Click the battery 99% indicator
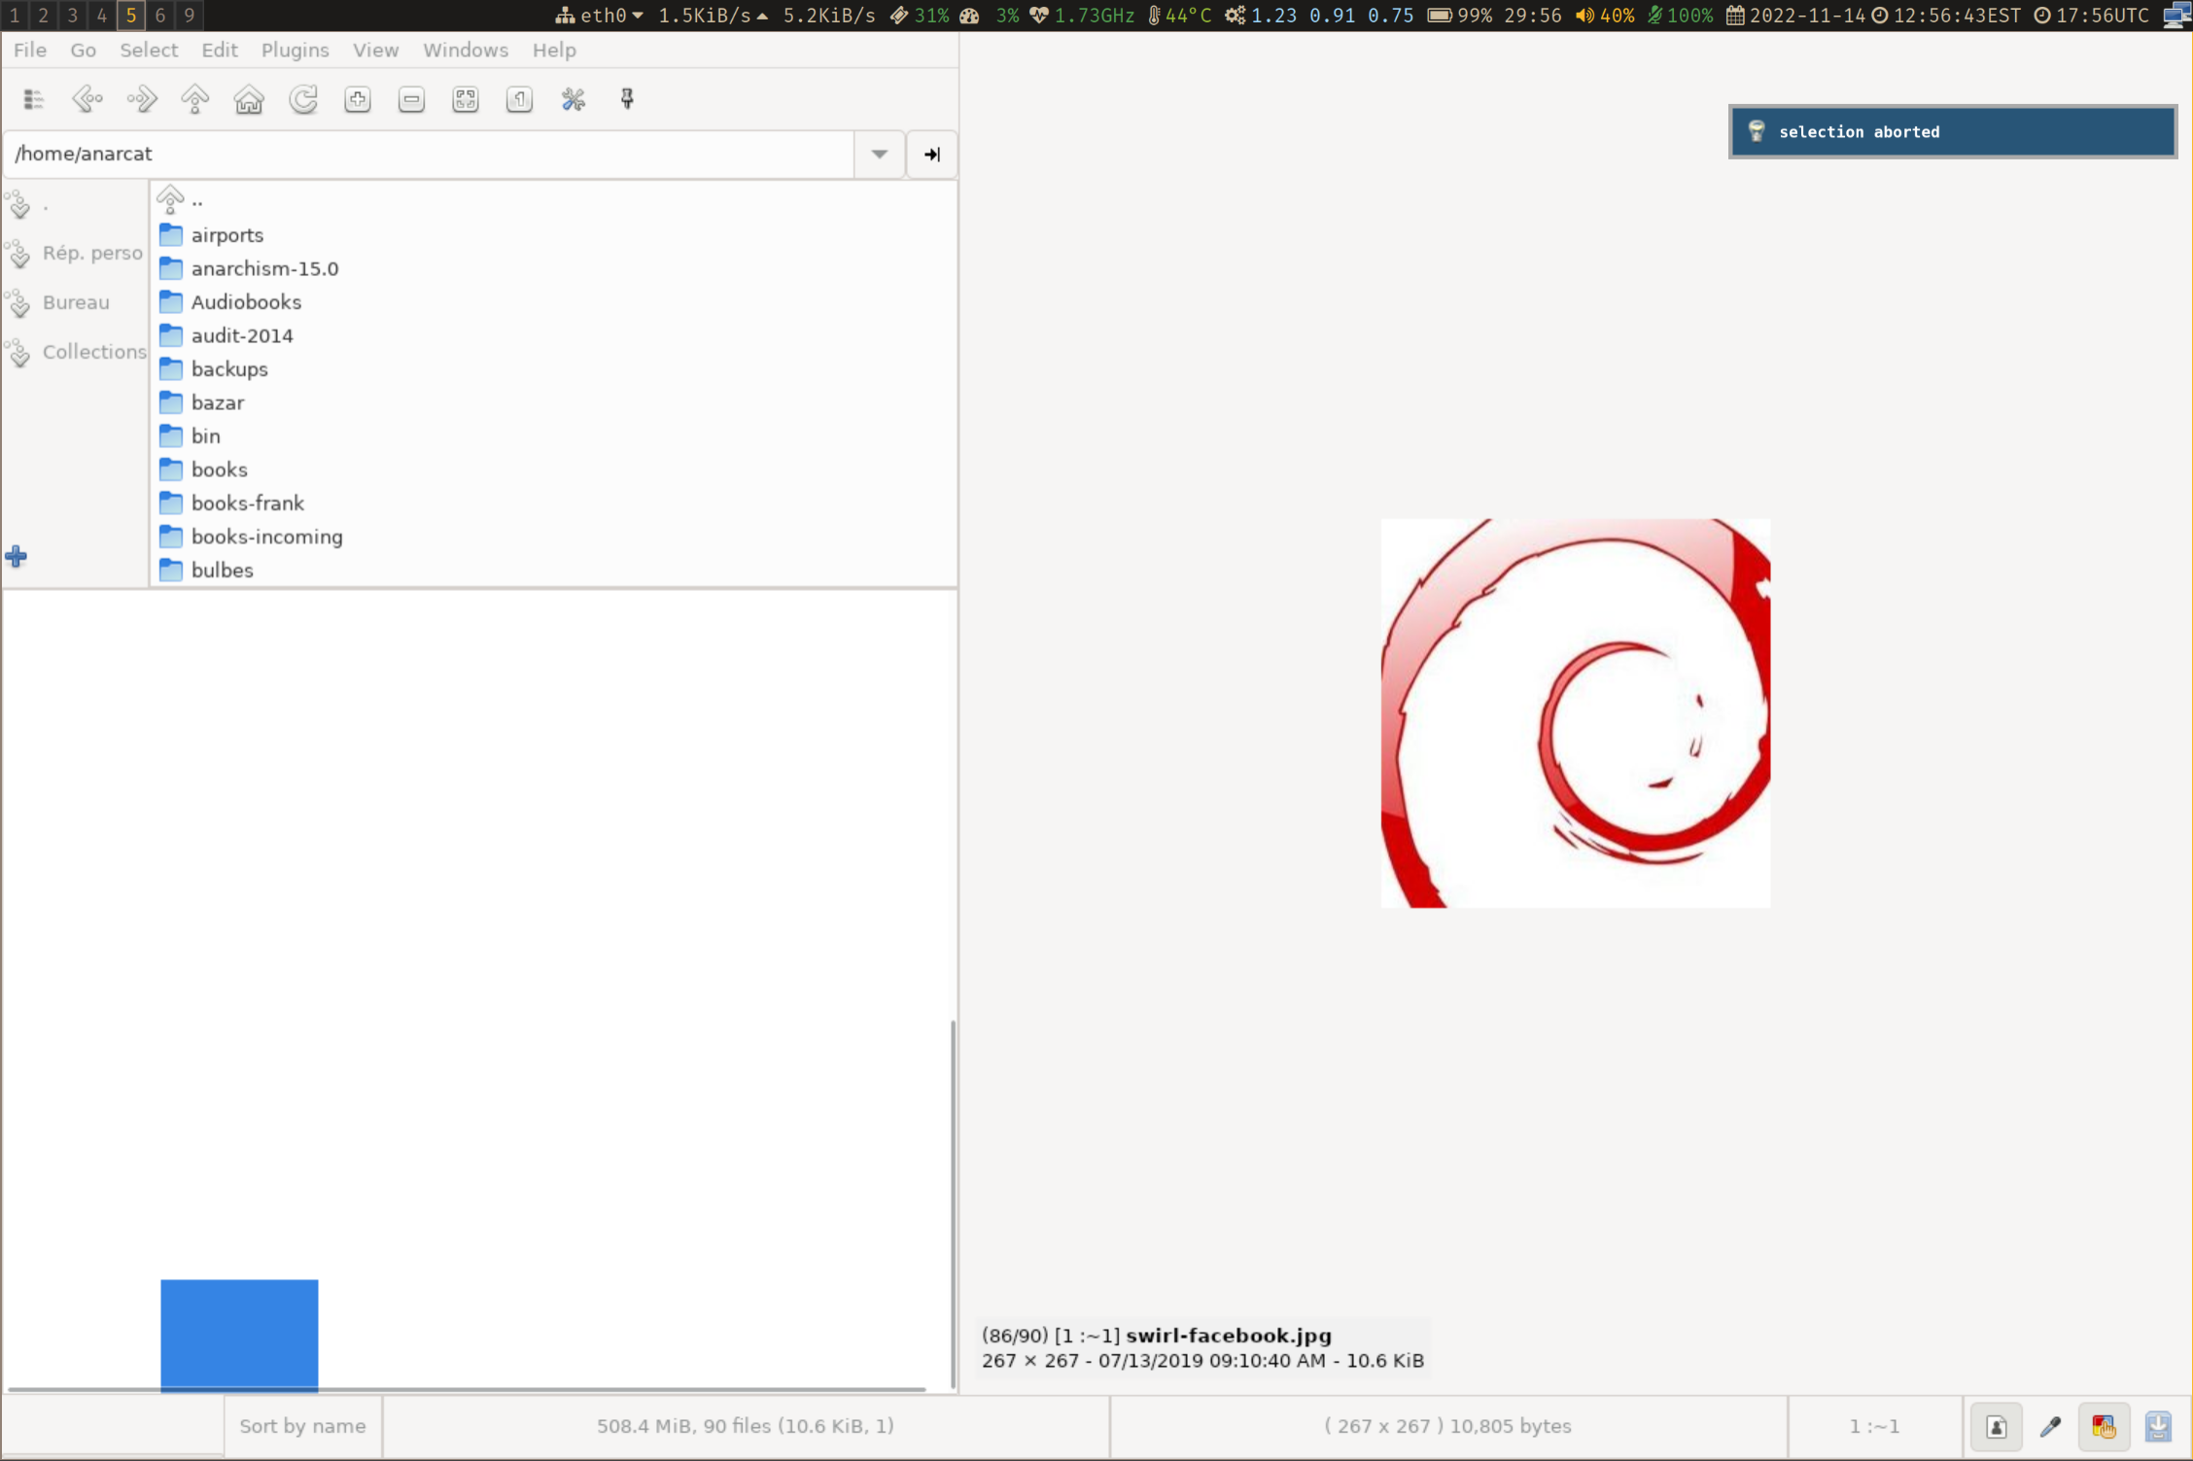 [x=1459, y=16]
